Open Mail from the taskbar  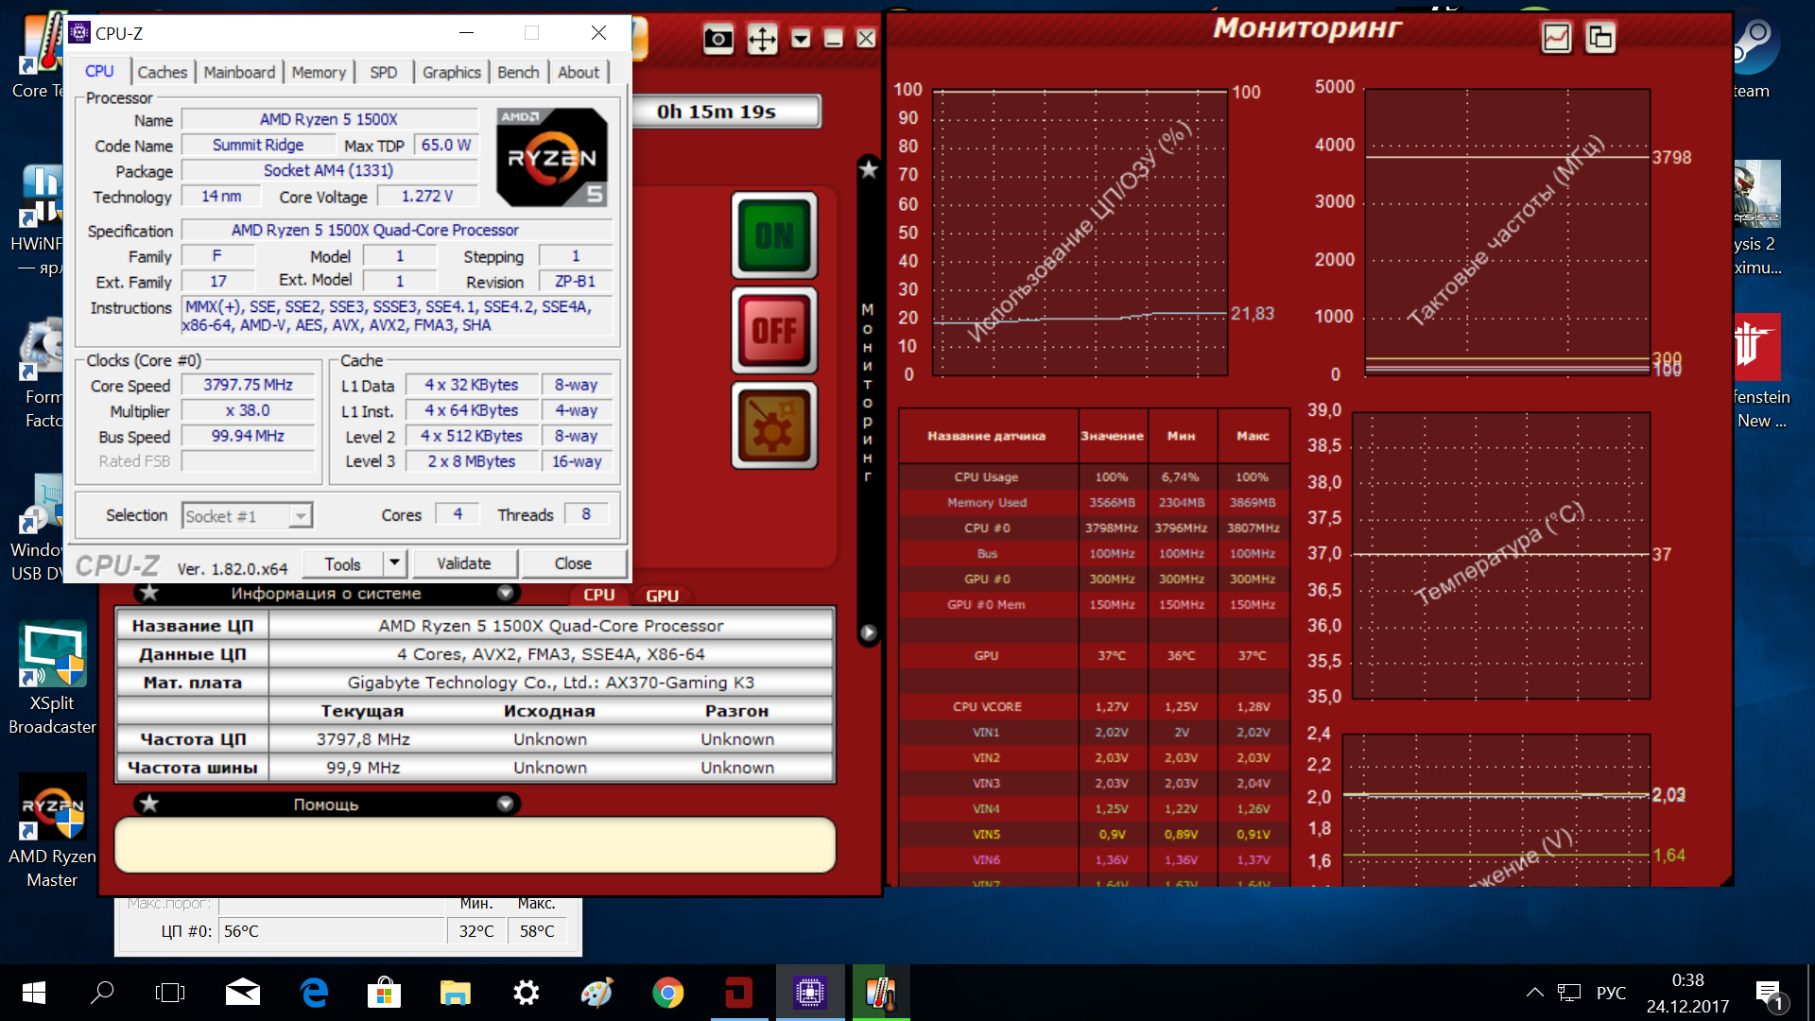click(x=243, y=993)
